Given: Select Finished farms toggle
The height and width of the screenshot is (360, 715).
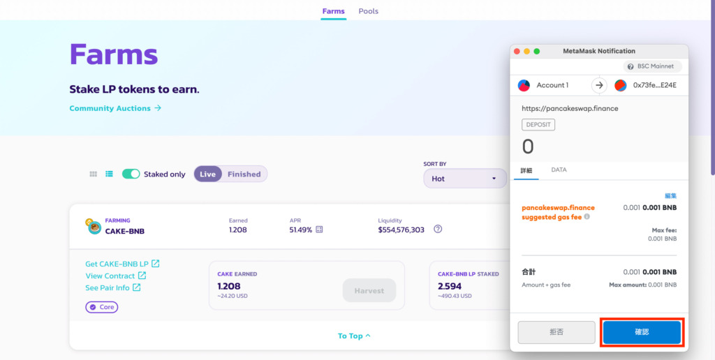Looking at the screenshot, I should click(x=244, y=174).
